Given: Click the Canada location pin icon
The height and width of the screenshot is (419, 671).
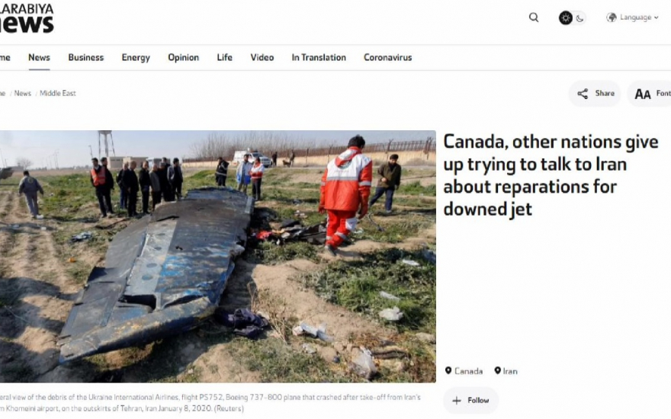Looking at the screenshot, I should point(448,371).
